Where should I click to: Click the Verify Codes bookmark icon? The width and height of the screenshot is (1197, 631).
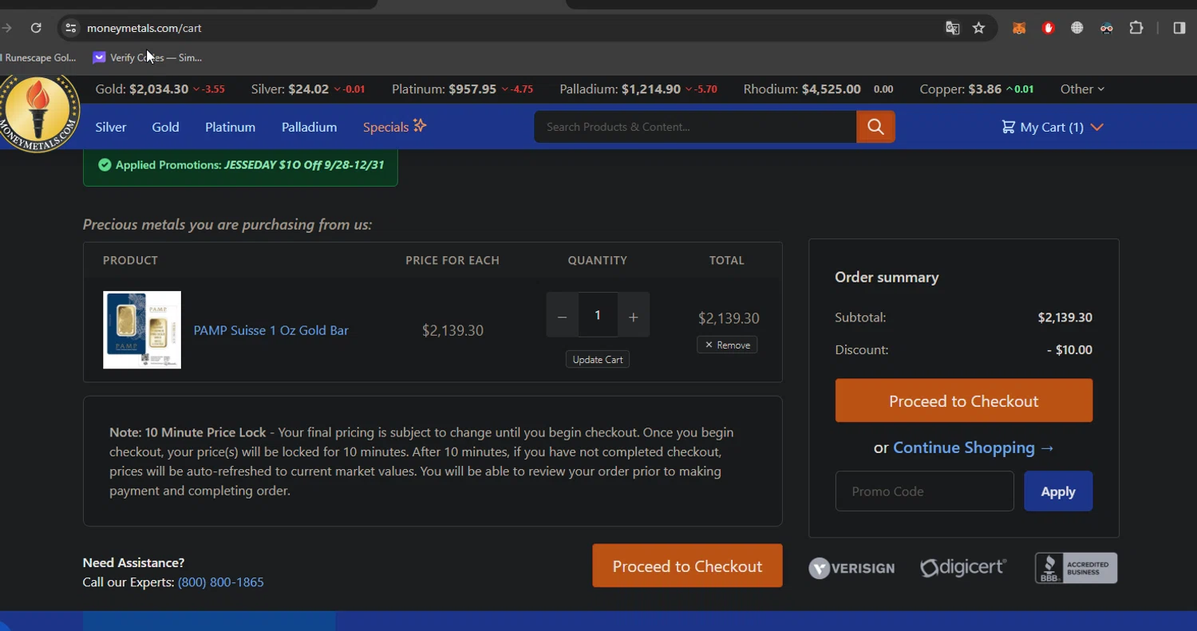[x=99, y=57]
